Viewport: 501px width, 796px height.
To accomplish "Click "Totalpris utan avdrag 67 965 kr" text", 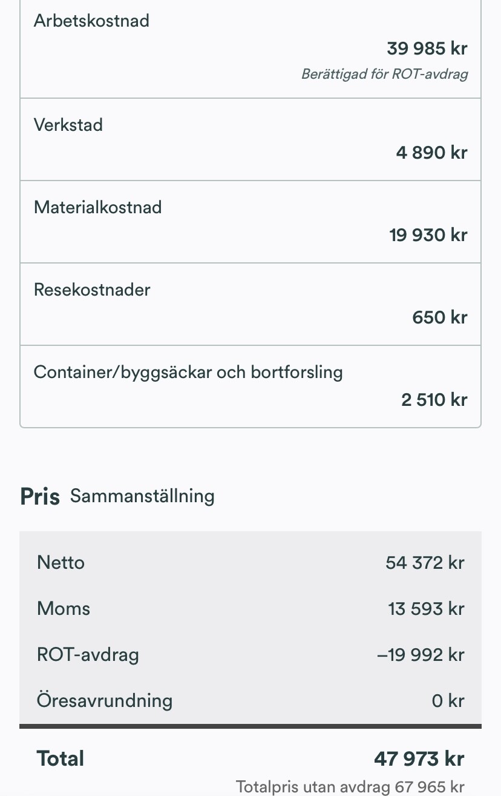I will pos(350,787).
